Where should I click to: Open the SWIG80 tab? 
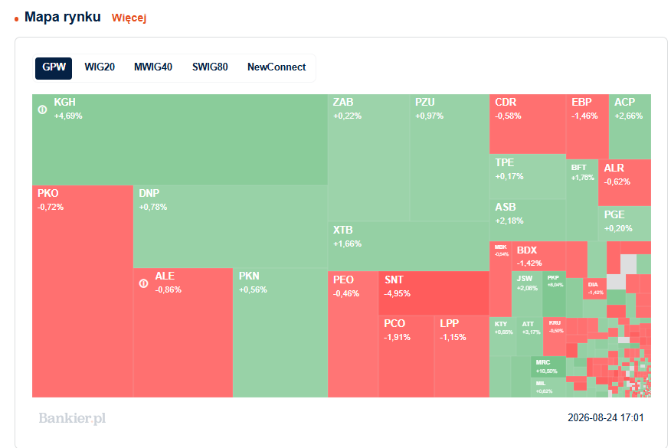pyautogui.click(x=210, y=67)
